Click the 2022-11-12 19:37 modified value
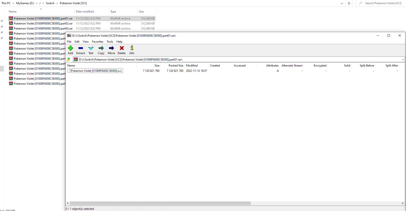This screenshot has height=211, width=406. coord(197,71)
